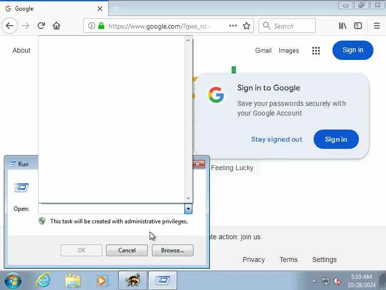Click scroll up arrow in dropdown list
386x290 pixels.
click(x=188, y=40)
